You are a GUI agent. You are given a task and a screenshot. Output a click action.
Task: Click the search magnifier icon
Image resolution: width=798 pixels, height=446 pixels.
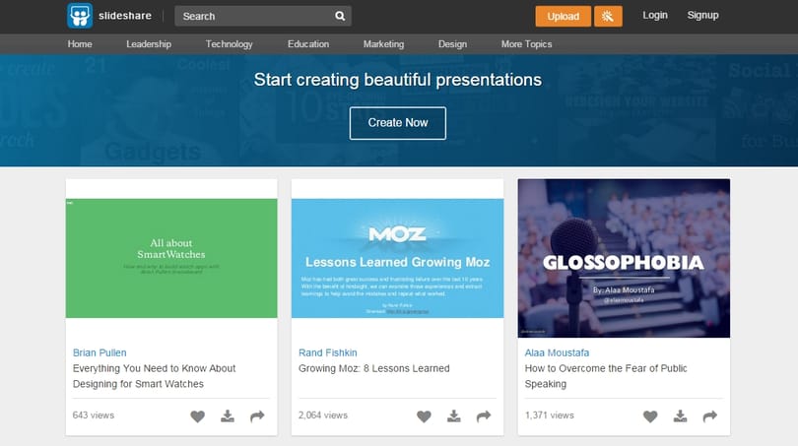(340, 17)
